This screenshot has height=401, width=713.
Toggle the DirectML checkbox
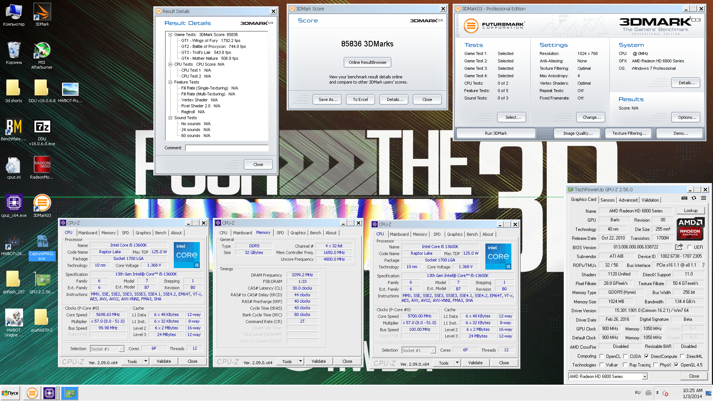click(x=682, y=356)
